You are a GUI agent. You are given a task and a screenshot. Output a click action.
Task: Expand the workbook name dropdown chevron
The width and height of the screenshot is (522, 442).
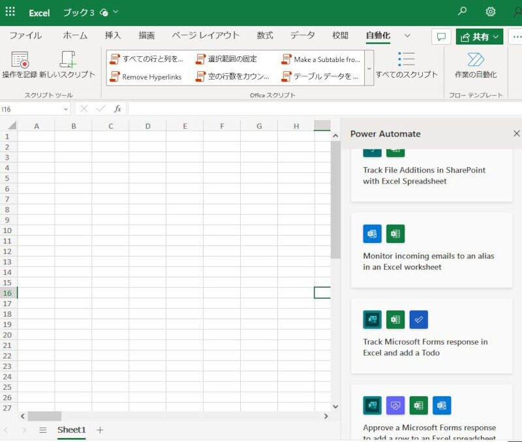coord(115,12)
